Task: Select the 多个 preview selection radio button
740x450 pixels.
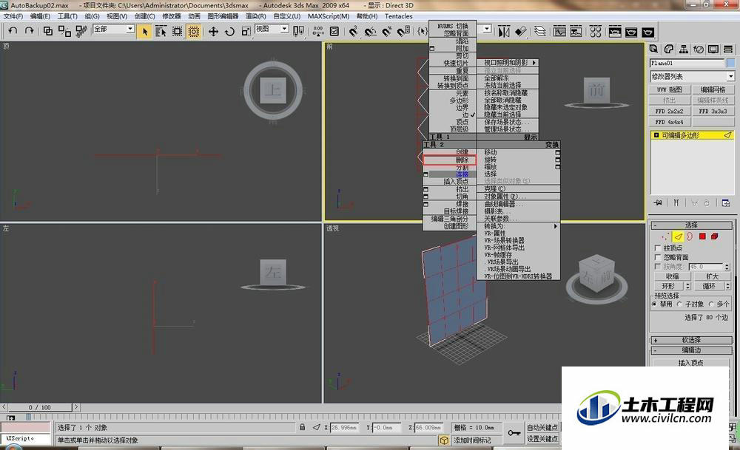Action: tap(711, 304)
